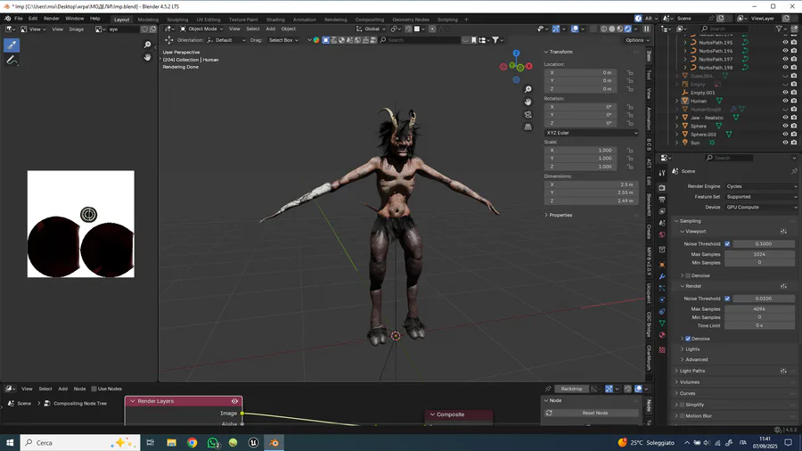The image size is (802, 451).
Task: Select the Sample eyedropper tool in image editor
Action: coord(12,45)
